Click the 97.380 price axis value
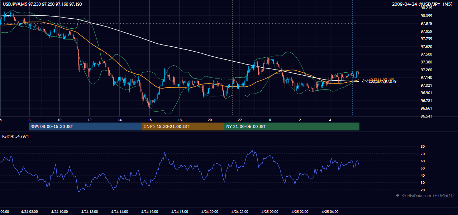Screen dimensions: 458x215 coord(426,62)
